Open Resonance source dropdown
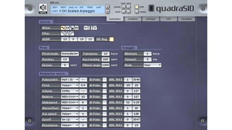 tap(70, 125)
